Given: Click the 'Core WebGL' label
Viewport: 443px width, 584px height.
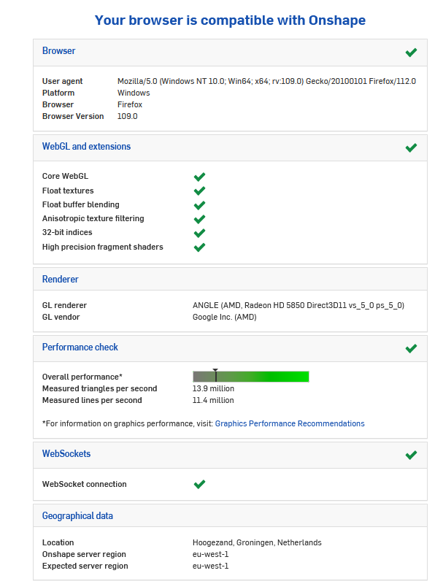Looking at the screenshot, I should point(65,176).
